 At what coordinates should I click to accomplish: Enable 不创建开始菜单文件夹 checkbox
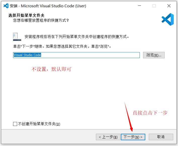click(x=15, y=124)
